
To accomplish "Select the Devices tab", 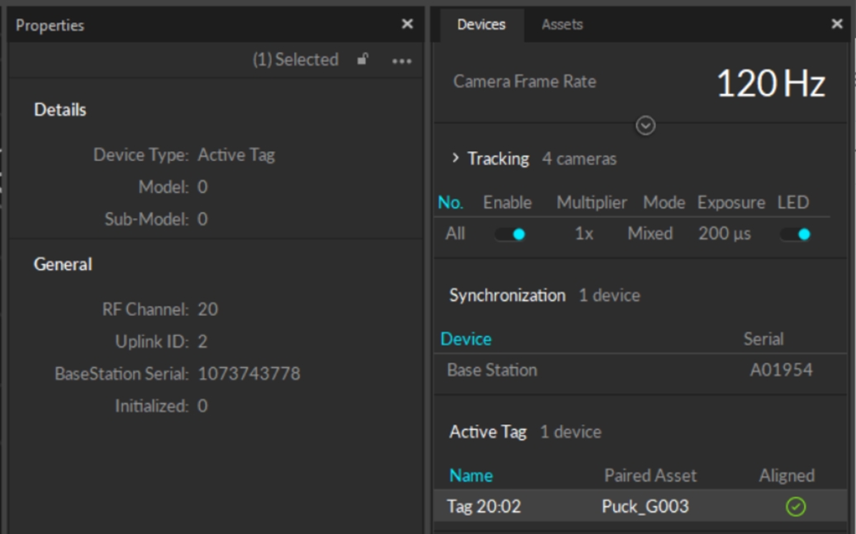I will (x=481, y=25).
